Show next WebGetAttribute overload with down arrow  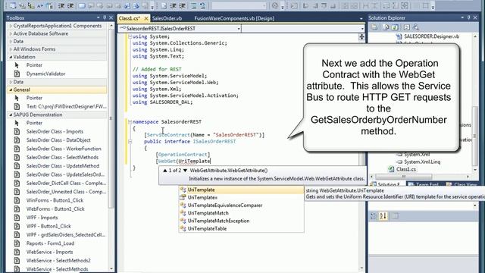coord(185,171)
